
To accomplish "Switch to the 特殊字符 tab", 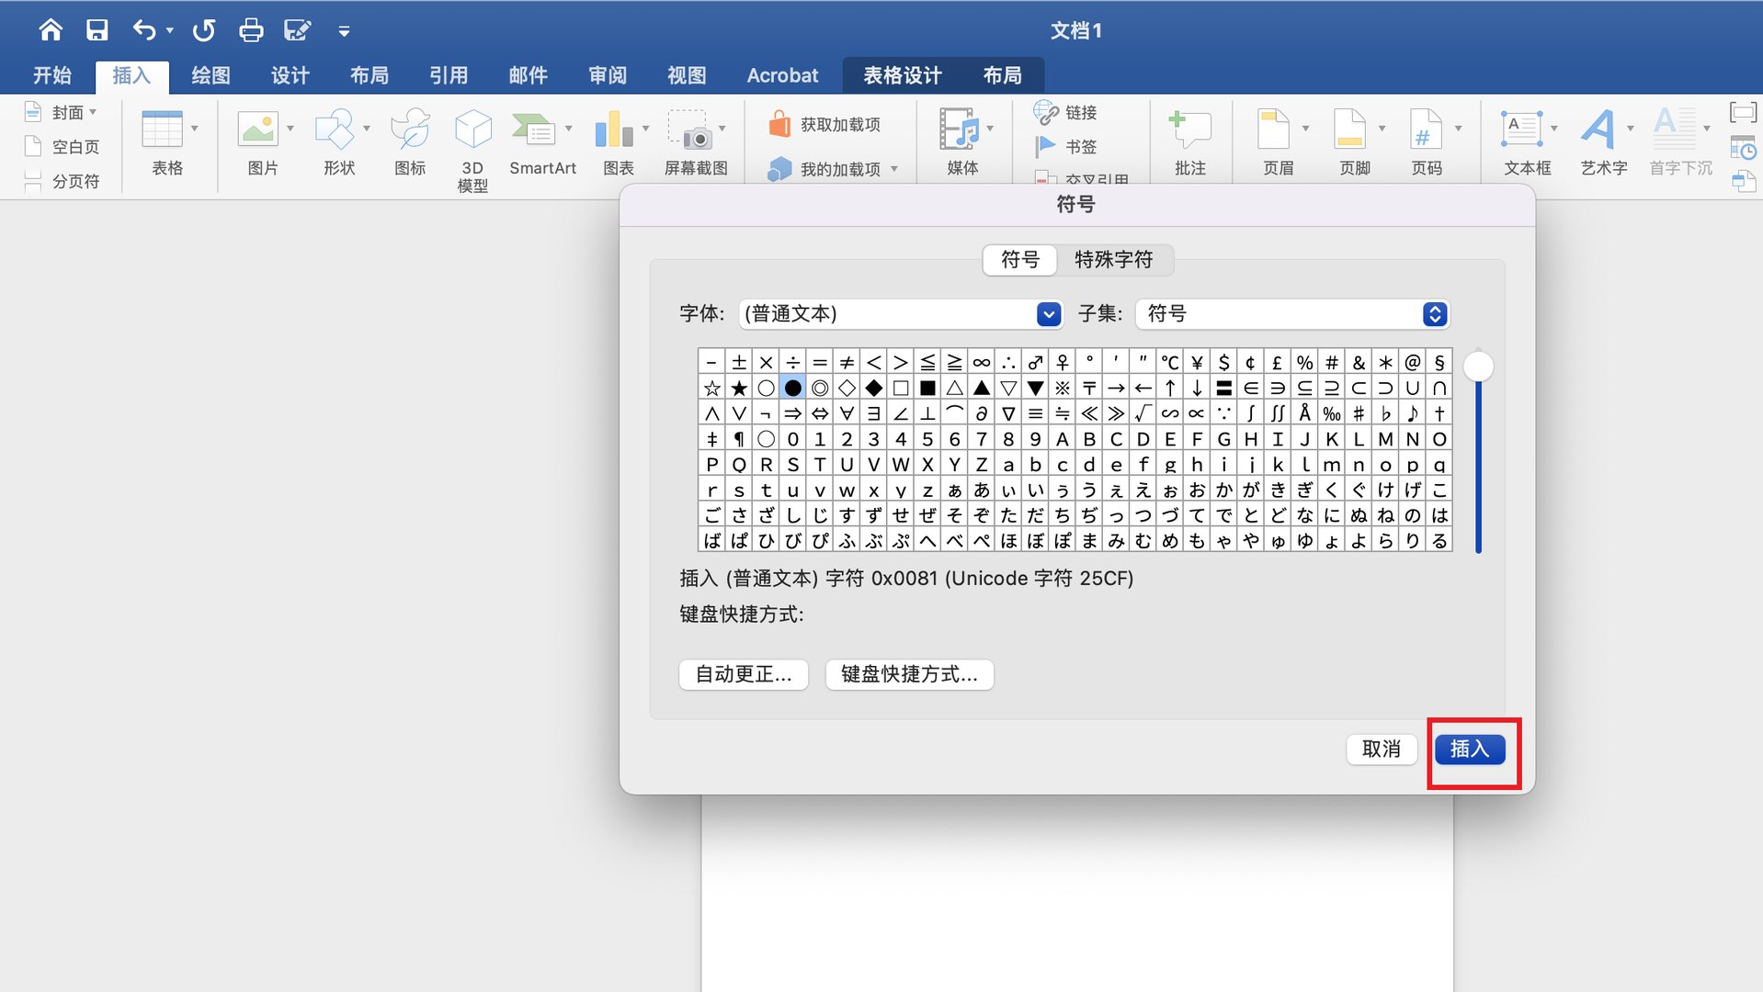I will (x=1115, y=260).
